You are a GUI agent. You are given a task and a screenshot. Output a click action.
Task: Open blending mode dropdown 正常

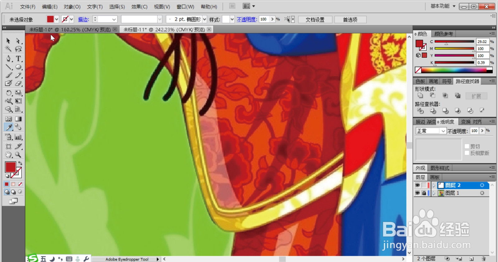443,131
